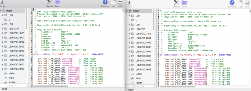
Task: Select _SB.PCI0.RP07 row in right window
Action: coord(139,65)
